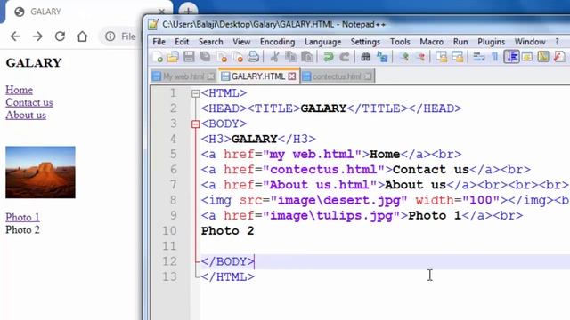Screen dimensions: 570x320
Task: Open the Plugins menu
Action: 491,42
